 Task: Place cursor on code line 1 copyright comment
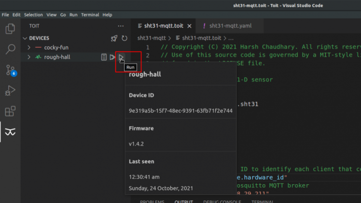(261, 47)
